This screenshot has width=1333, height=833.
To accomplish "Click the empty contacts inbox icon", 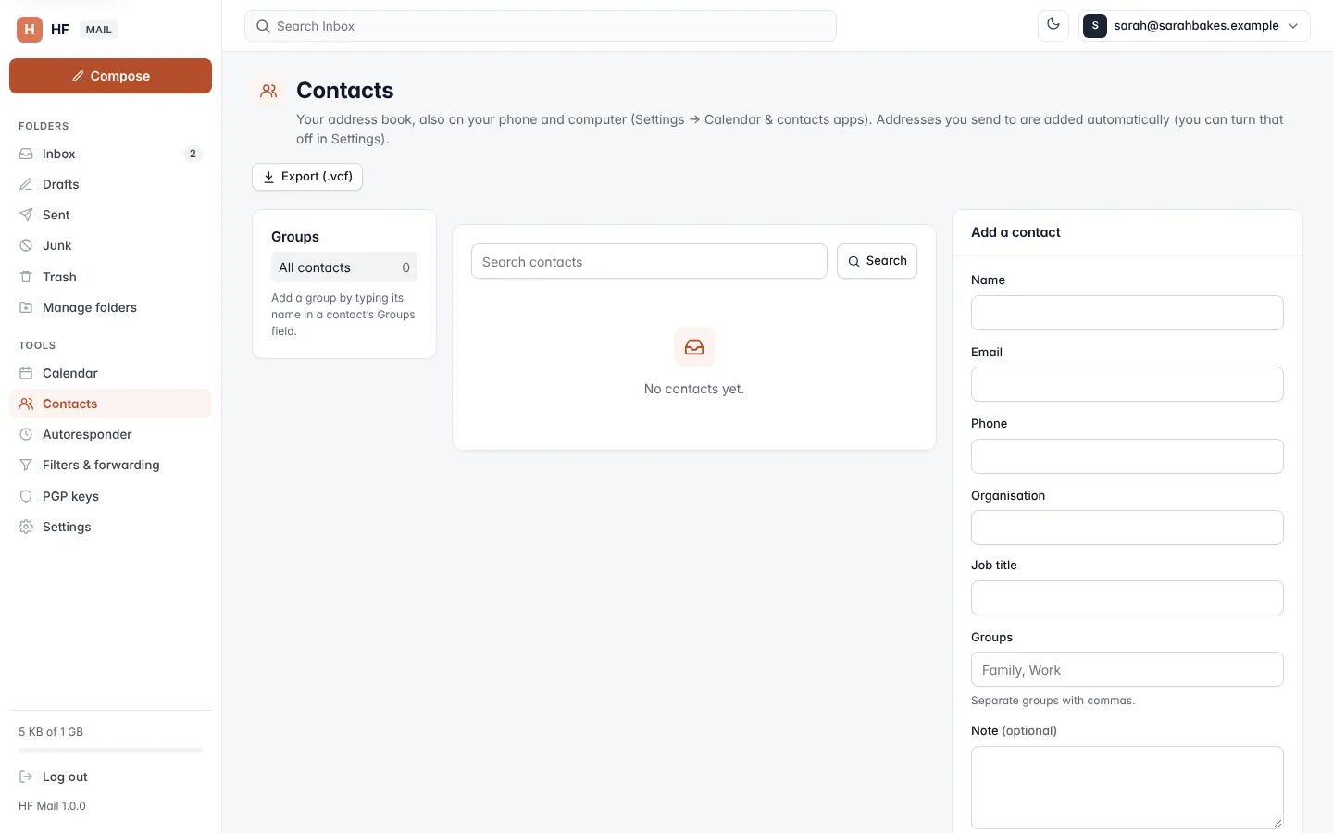I will [694, 347].
